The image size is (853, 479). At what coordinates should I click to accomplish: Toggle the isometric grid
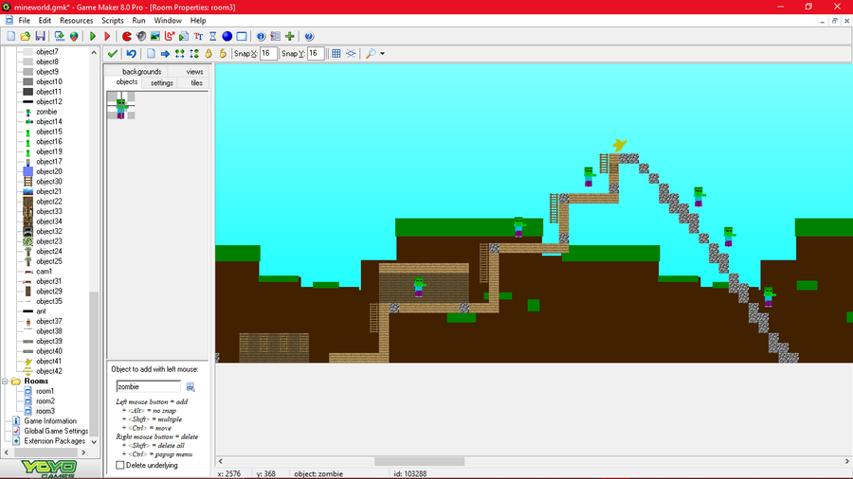[x=351, y=54]
